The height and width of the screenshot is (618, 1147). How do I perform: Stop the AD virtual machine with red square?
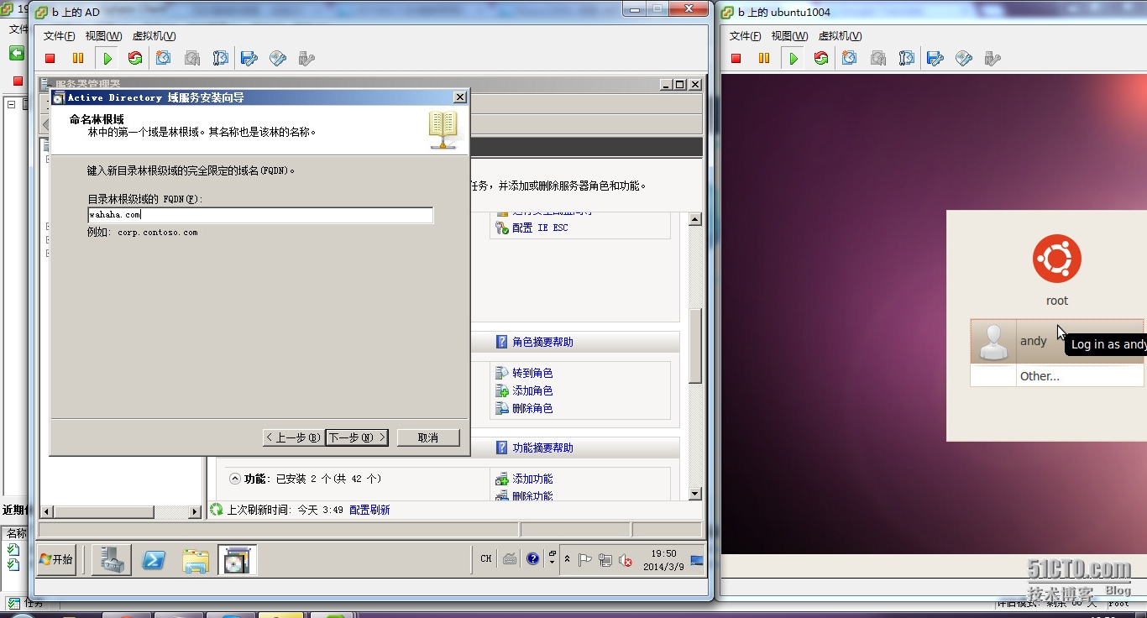click(50, 58)
